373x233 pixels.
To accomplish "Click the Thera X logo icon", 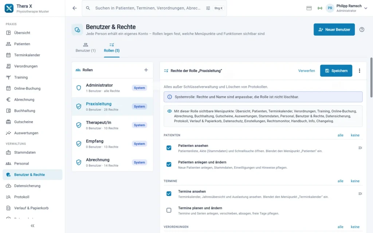I will 9,8.
